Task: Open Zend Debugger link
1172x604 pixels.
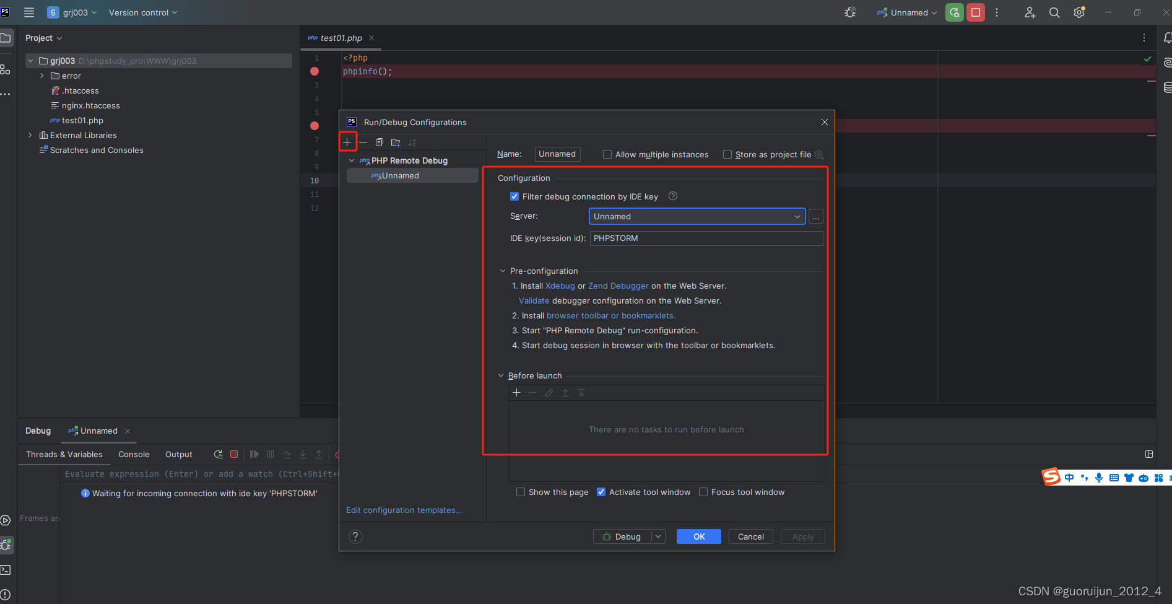Action: coord(619,286)
